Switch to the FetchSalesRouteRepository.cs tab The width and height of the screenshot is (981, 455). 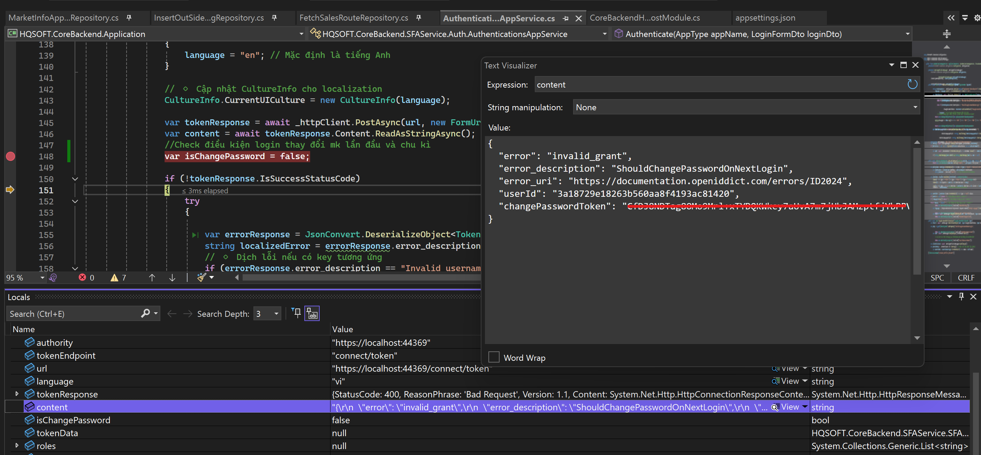coord(353,17)
